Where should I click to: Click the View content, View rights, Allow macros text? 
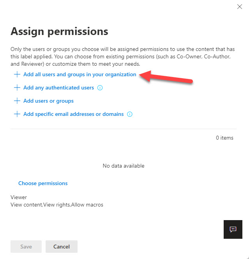(x=57, y=204)
